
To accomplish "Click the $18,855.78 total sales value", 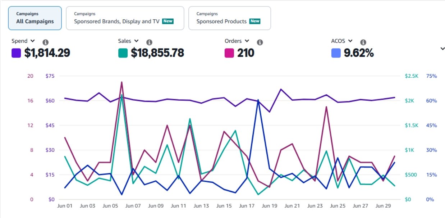I will click(x=157, y=53).
